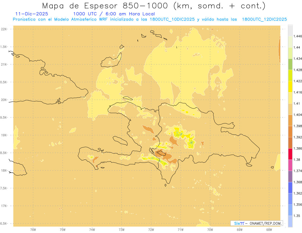302x233 pixels.
Task: Click the colorbar value 1.362
Action: pos(298,193)
